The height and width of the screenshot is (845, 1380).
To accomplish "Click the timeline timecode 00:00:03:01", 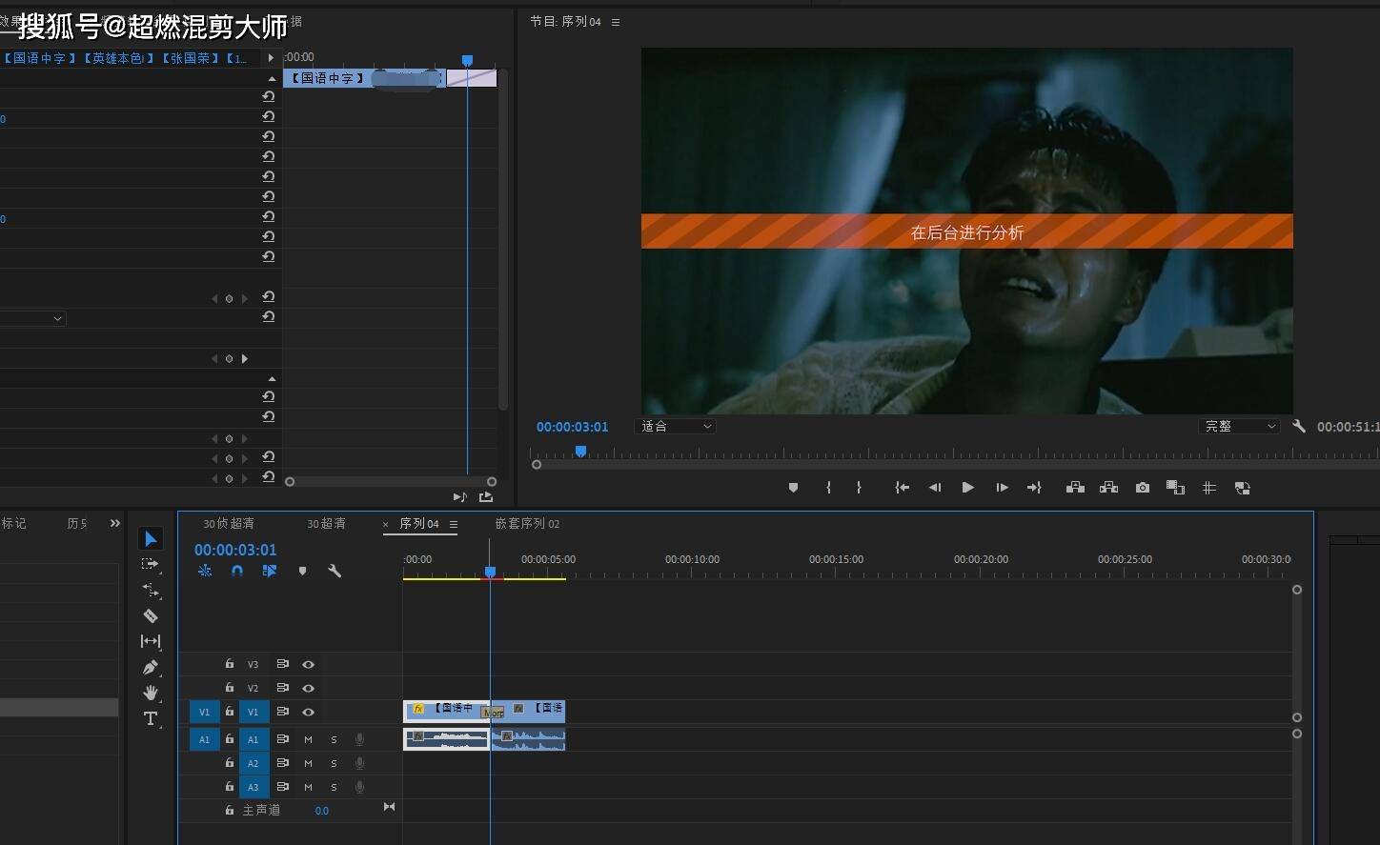I will point(235,550).
